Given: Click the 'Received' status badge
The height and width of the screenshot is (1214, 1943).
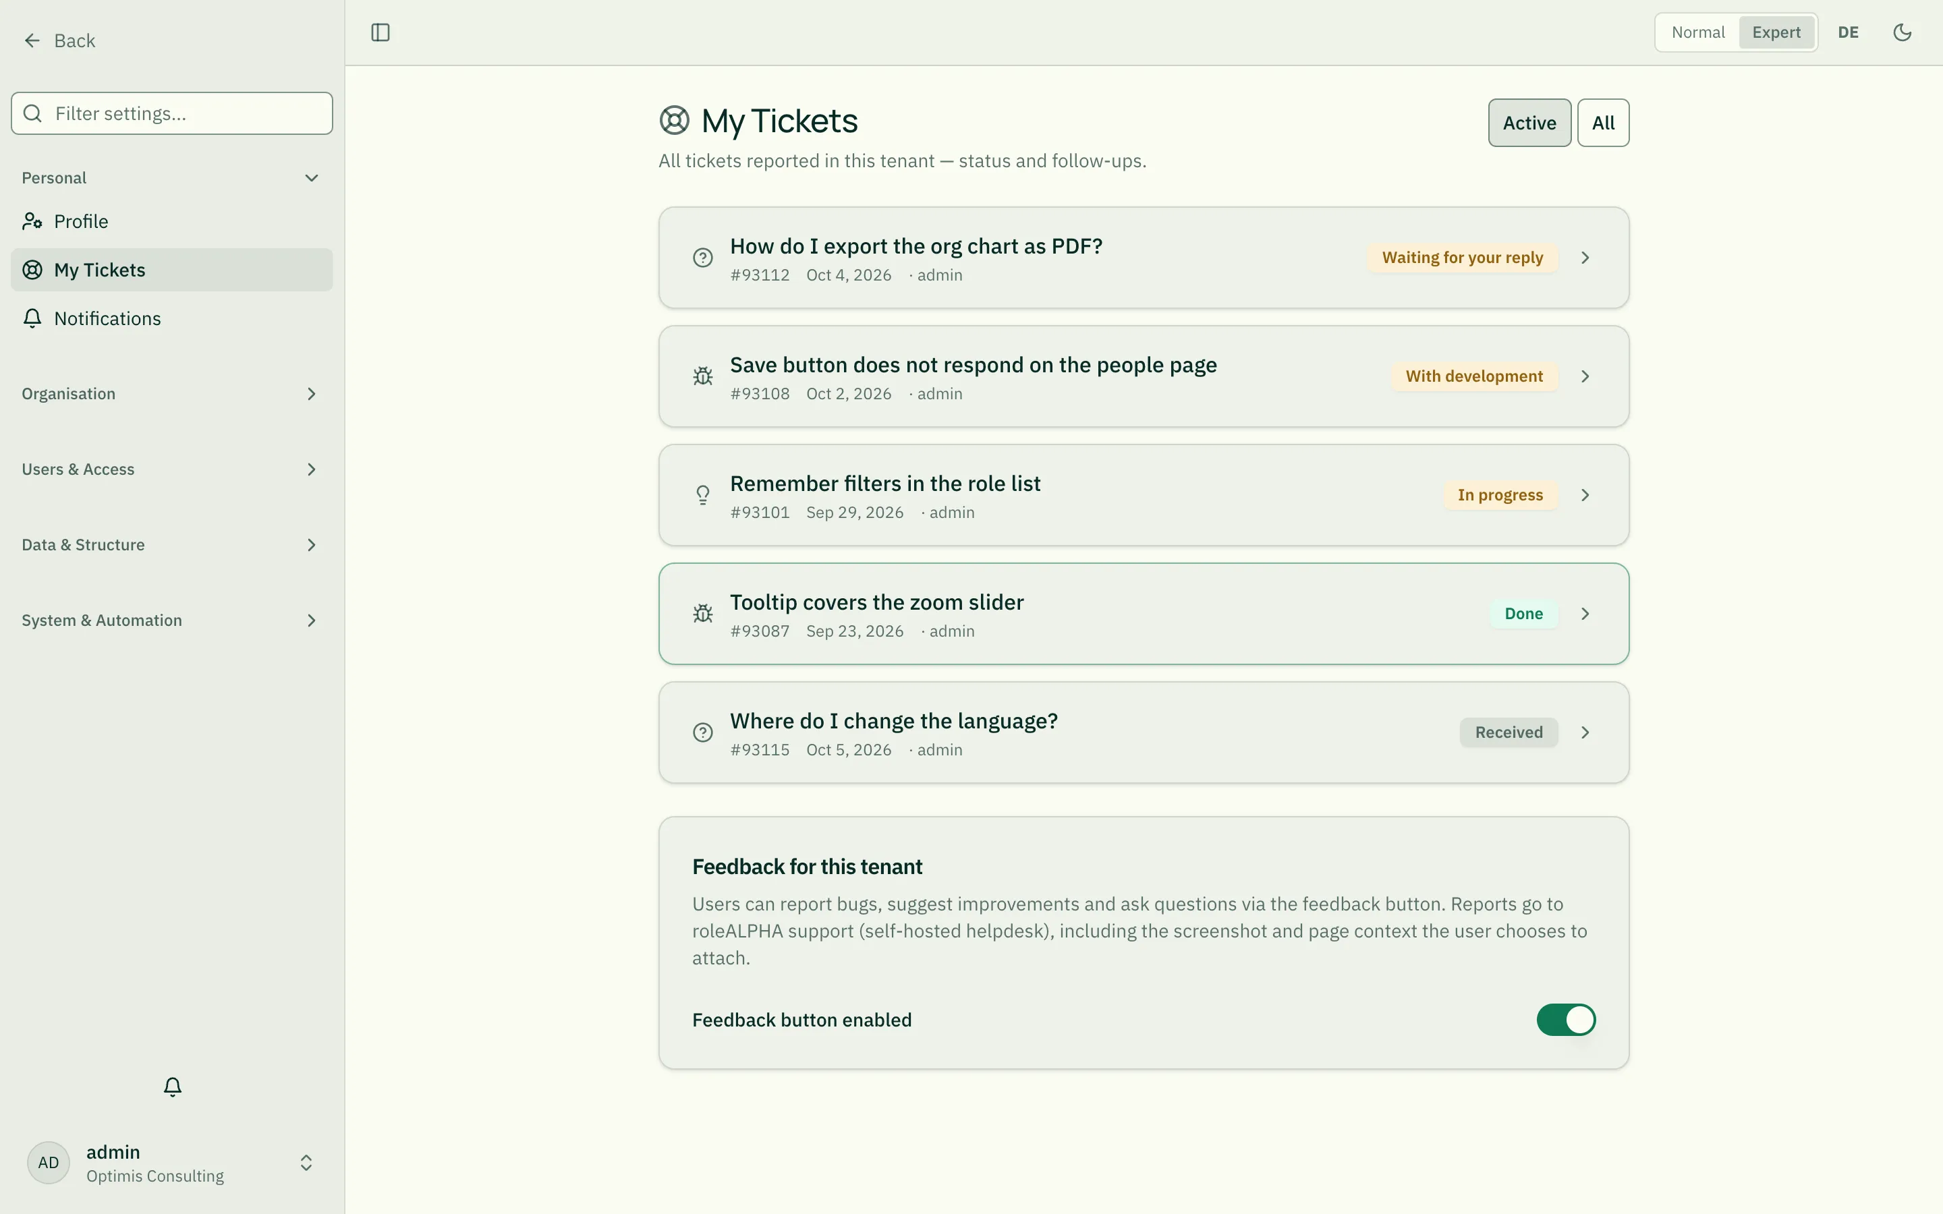Looking at the screenshot, I should (x=1509, y=732).
